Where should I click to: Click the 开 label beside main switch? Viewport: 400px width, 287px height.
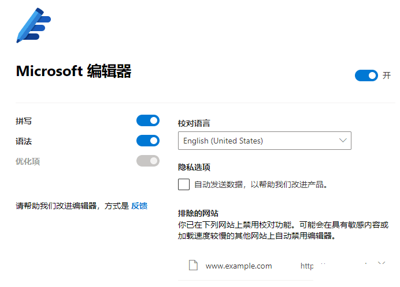click(387, 75)
